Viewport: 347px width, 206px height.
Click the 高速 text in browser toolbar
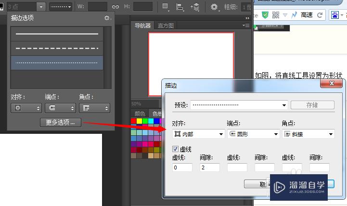(307, 15)
